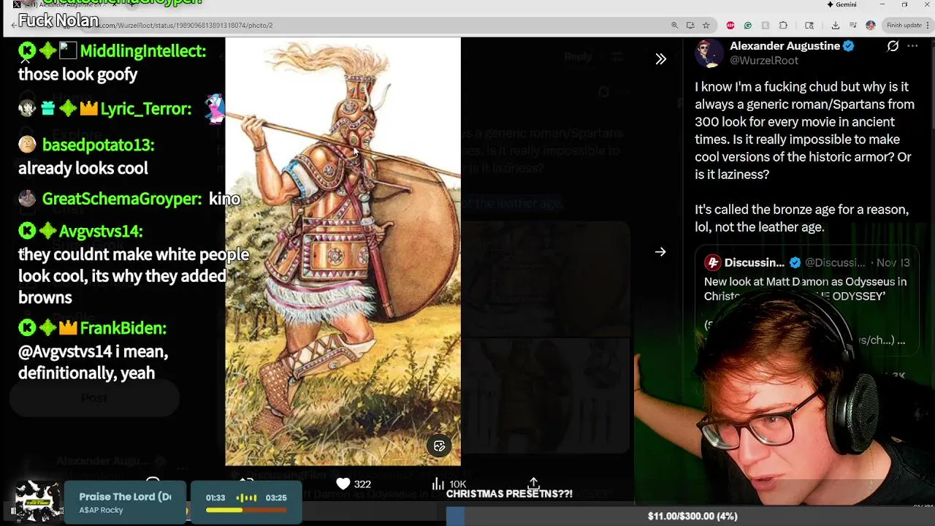
Task: Open the Chrome downloads icon
Action: tap(835, 25)
